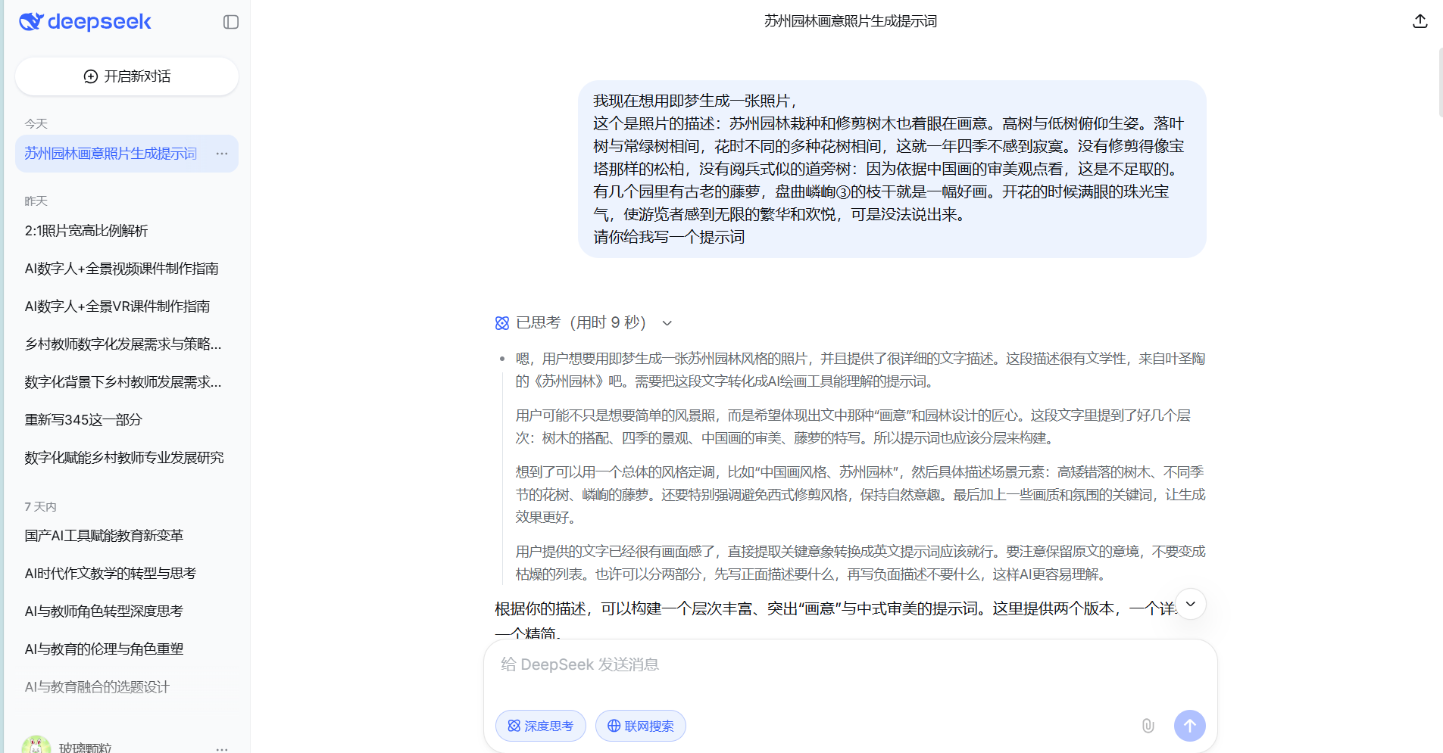Send message using the arrow icon
The width and height of the screenshot is (1443, 753).
(1189, 726)
